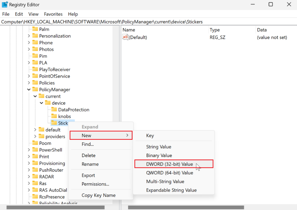Click the PowerShell folder icon

(x=35, y=150)
